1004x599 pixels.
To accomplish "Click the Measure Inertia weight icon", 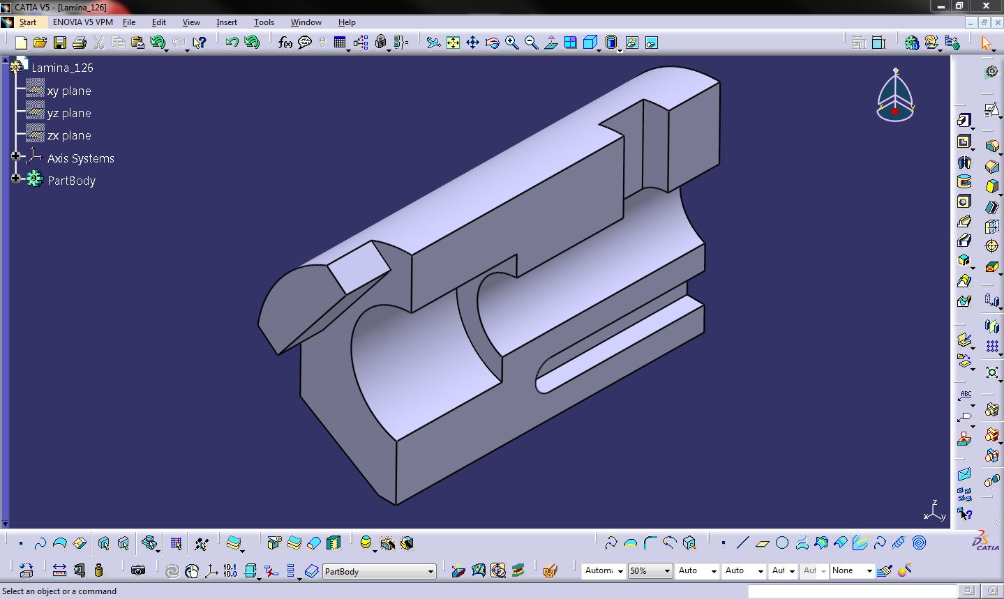I will pyautogui.click(x=98, y=570).
